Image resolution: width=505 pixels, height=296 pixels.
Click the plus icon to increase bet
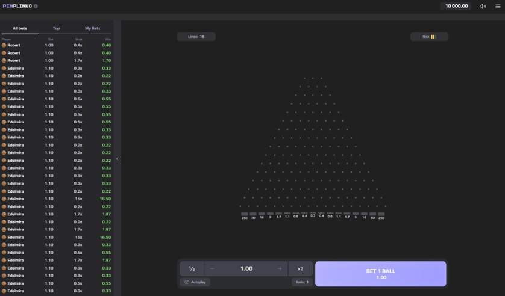(x=280, y=268)
